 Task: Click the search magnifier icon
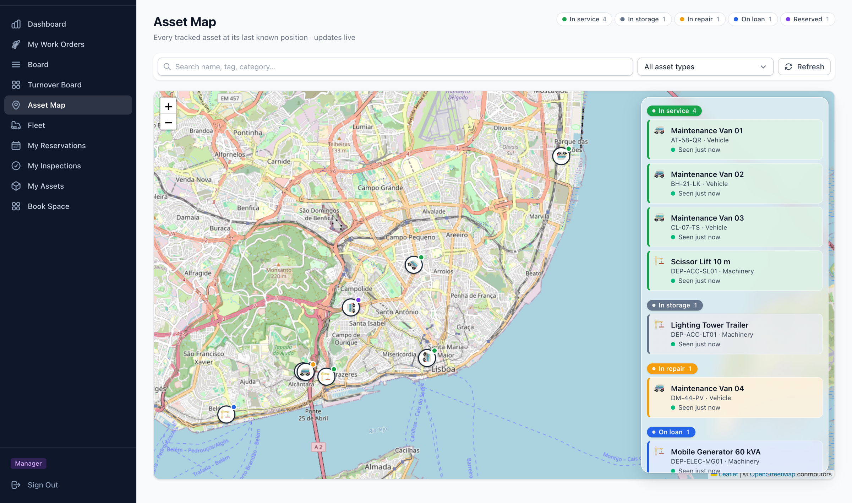(x=167, y=67)
